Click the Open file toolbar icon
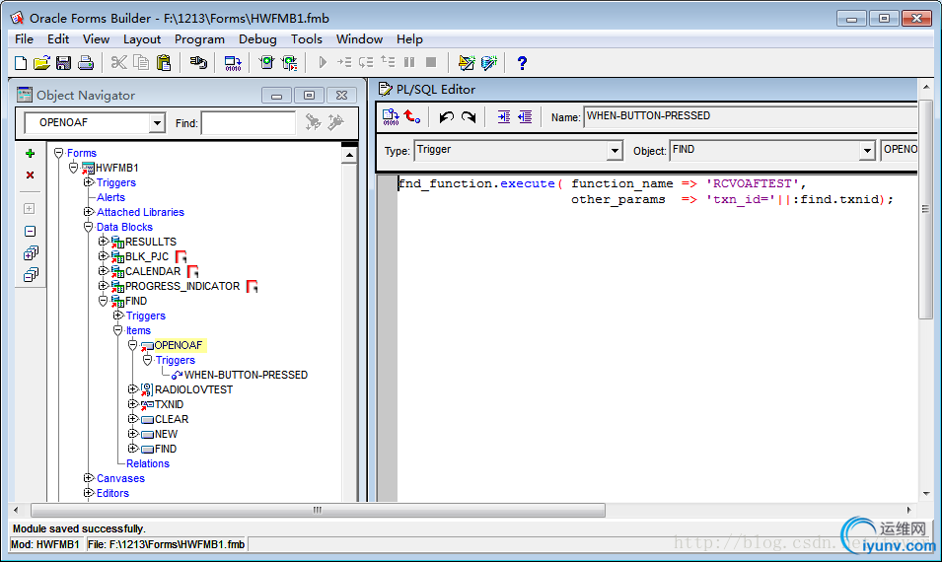Viewport: 942px width, 562px height. click(x=42, y=62)
